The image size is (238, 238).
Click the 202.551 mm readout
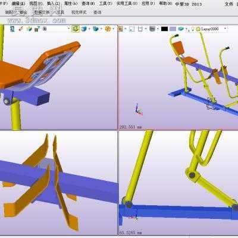[x=131, y=127]
